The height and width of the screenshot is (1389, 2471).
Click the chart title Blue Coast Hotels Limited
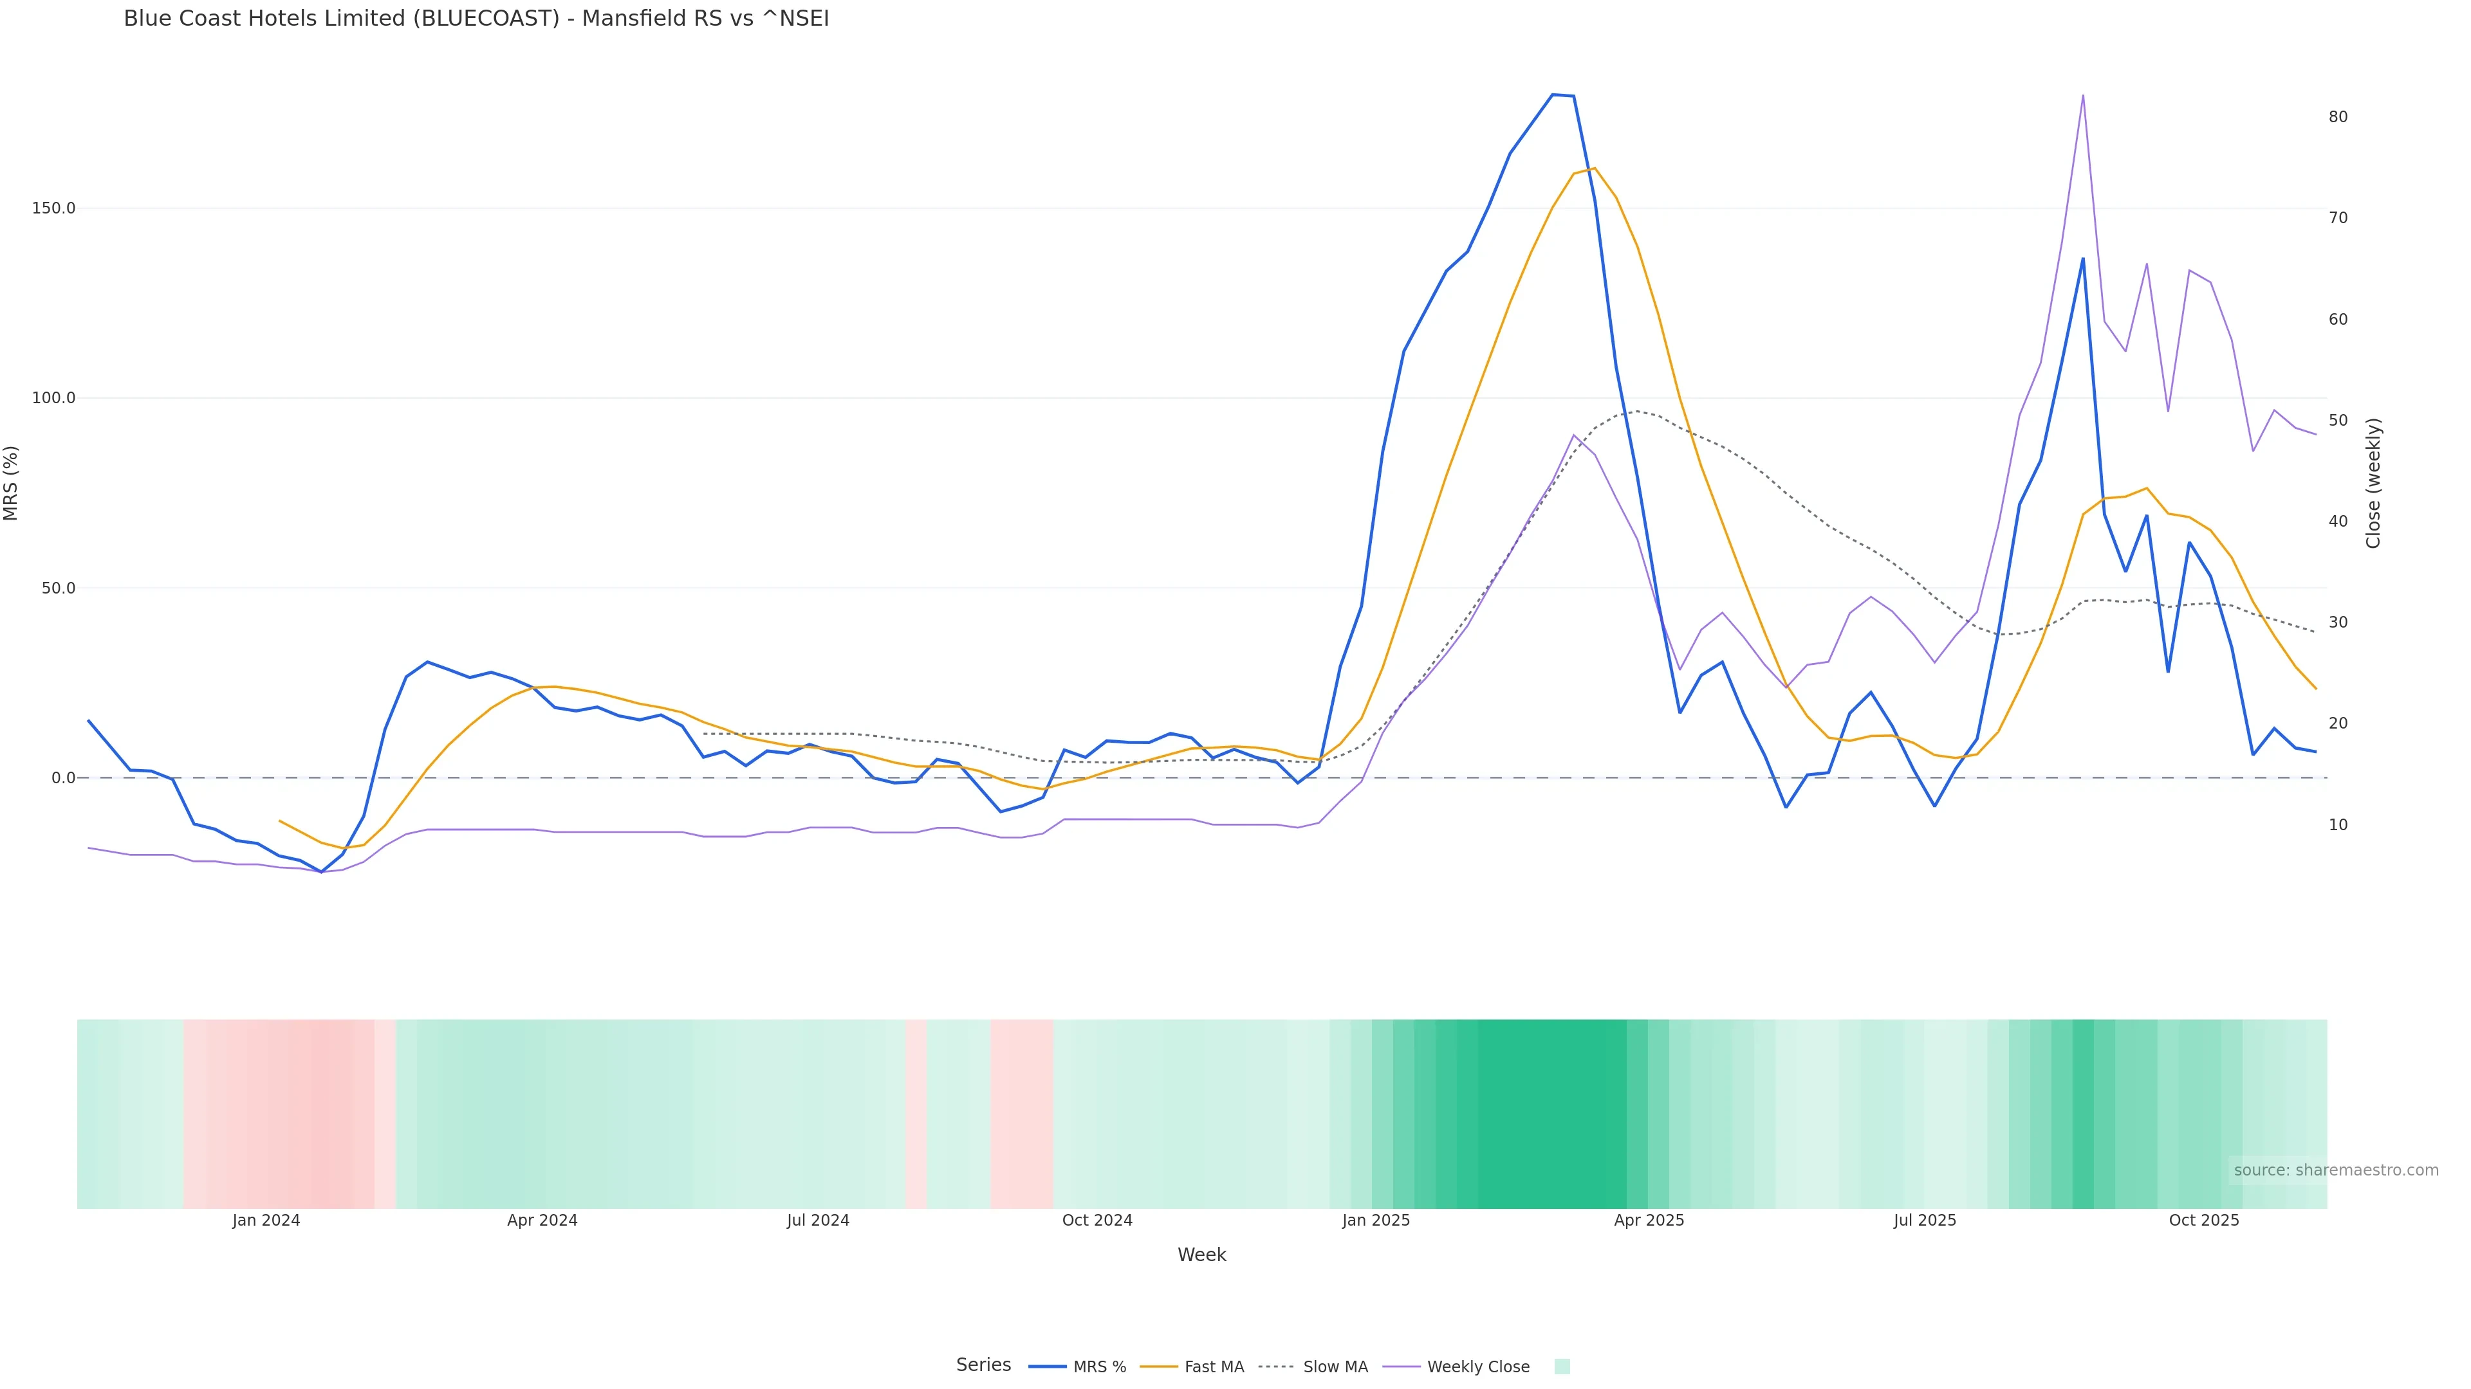pos(476,18)
